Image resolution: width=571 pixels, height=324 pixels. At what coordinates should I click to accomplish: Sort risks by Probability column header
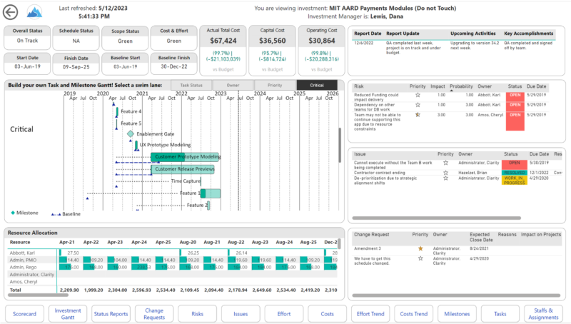pos(461,86)
